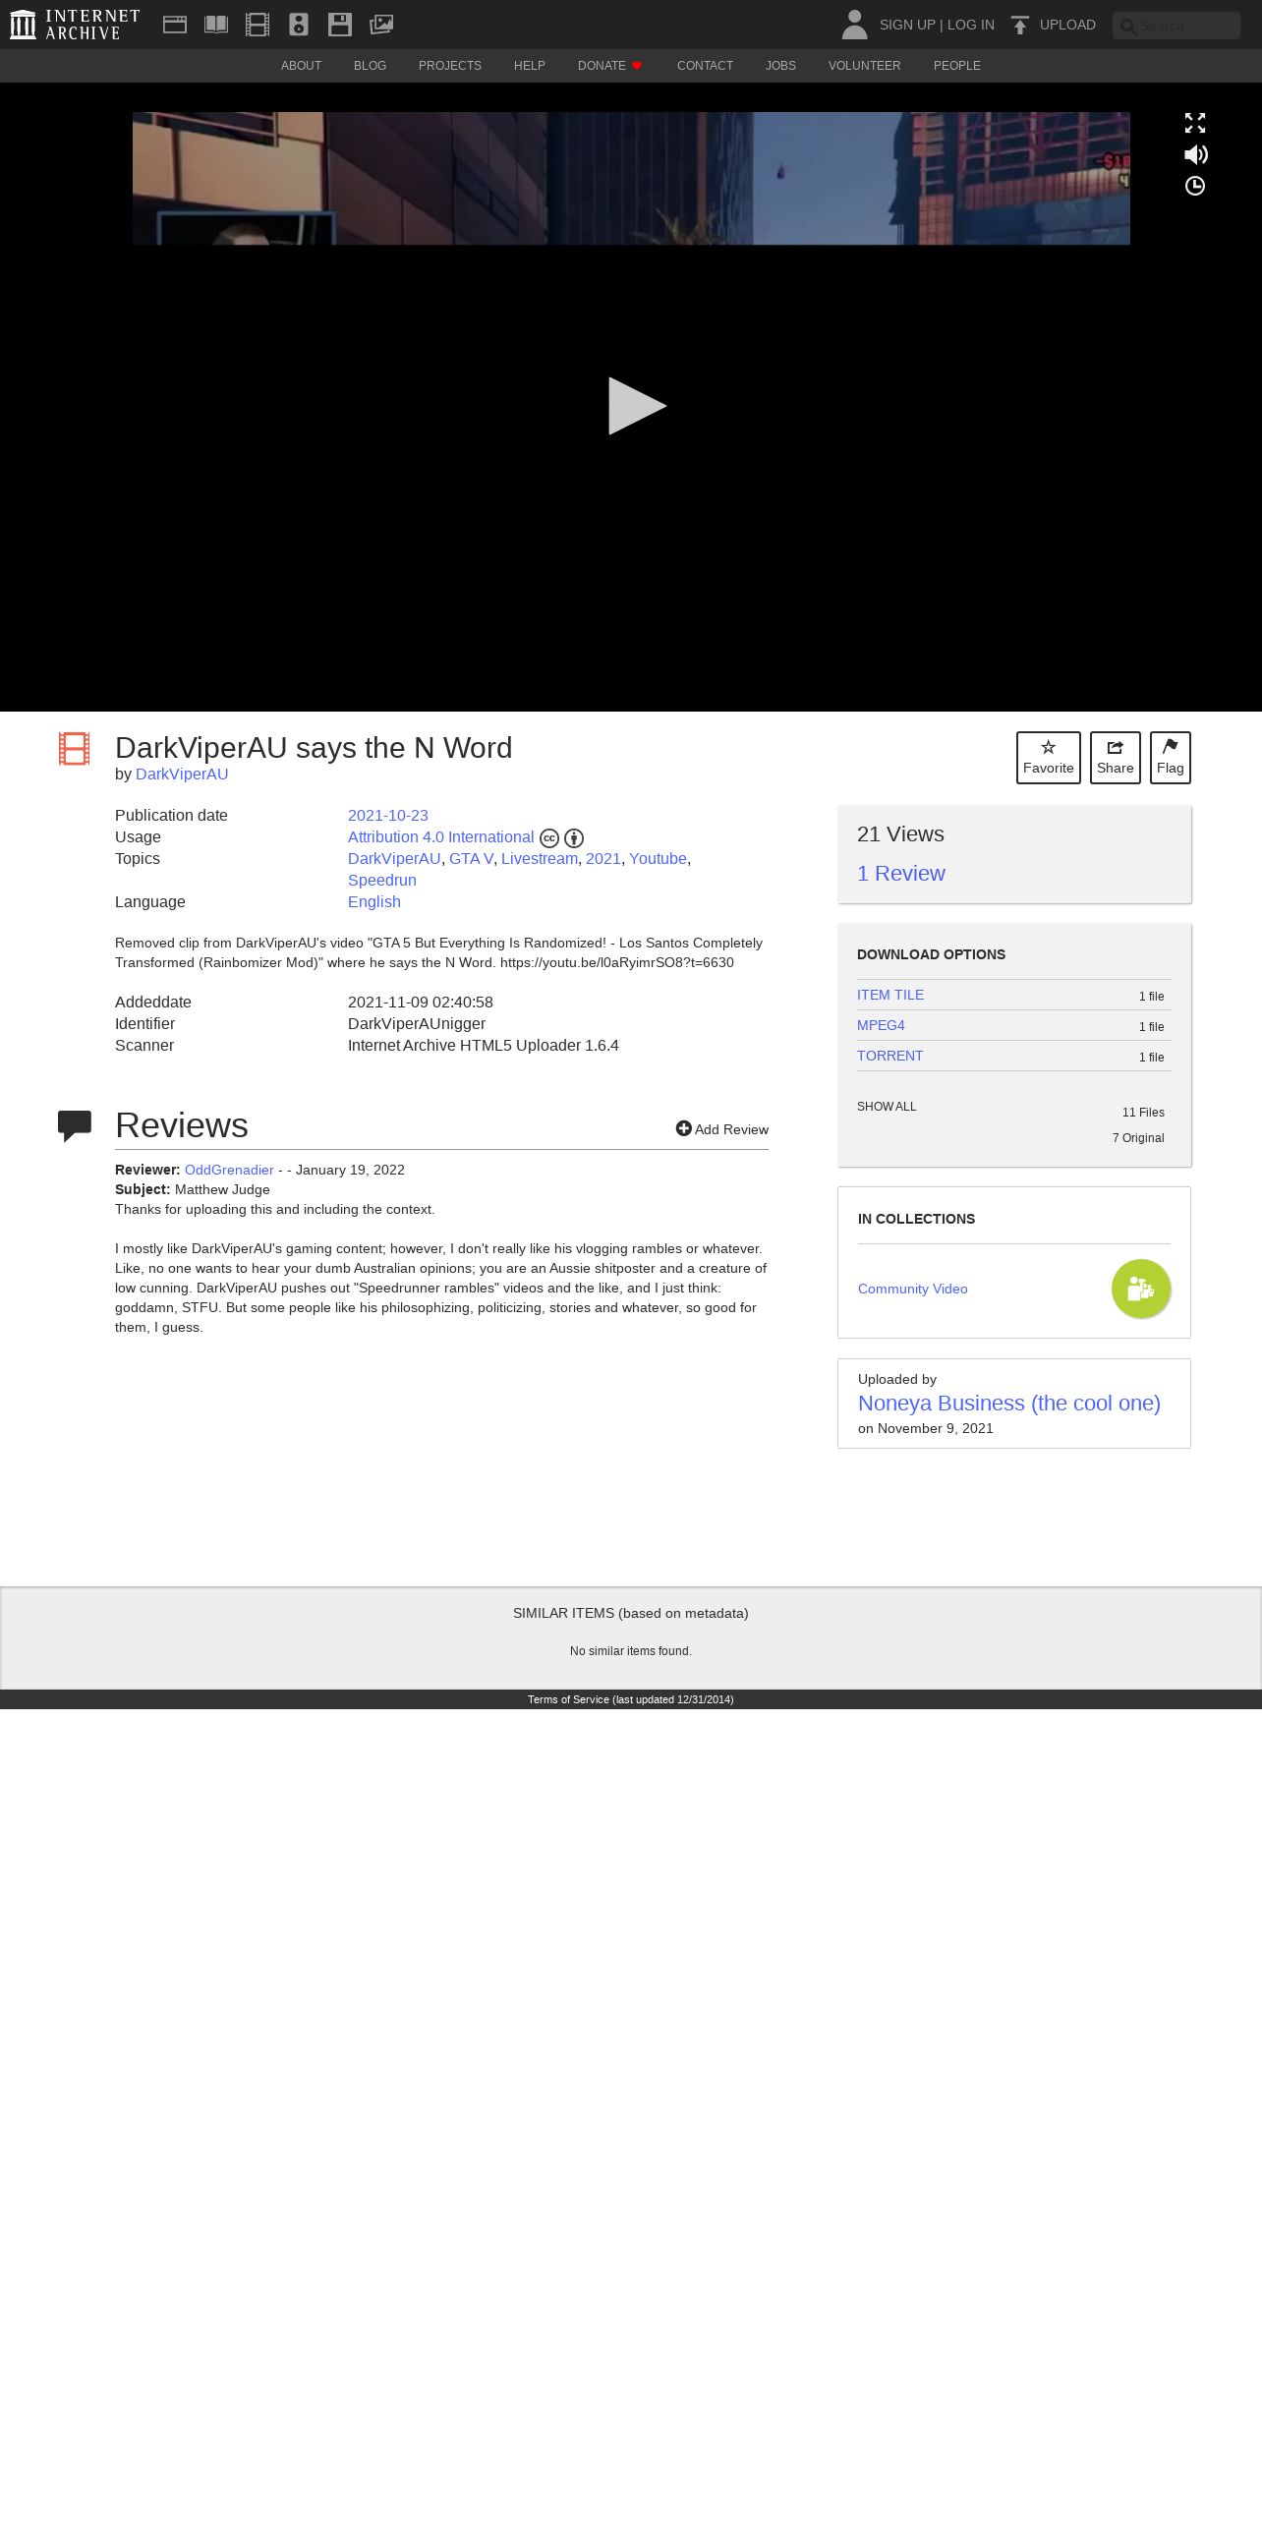Click the Reviews speech bubble icon

pyautogui.click(x=75, y=1125)
